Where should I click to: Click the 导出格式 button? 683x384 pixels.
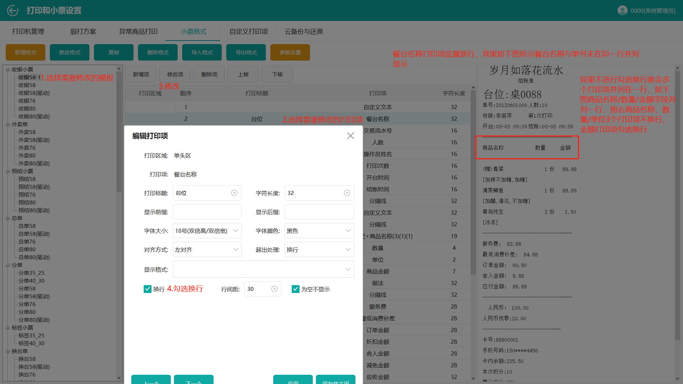tap(246, 52)
